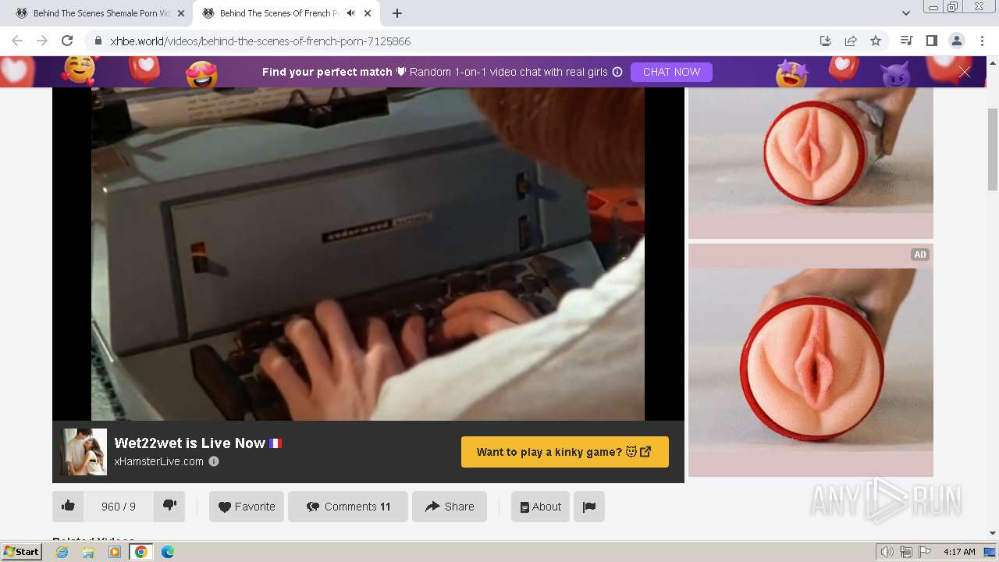Open the media controls icon in toolbar
999x562 pixels.
(906, 41)
